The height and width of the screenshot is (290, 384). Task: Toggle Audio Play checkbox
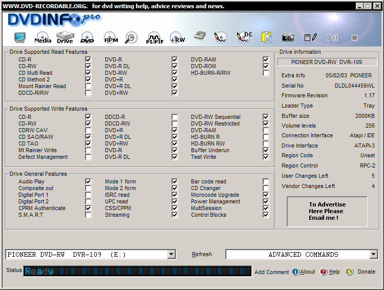[88, 182]
